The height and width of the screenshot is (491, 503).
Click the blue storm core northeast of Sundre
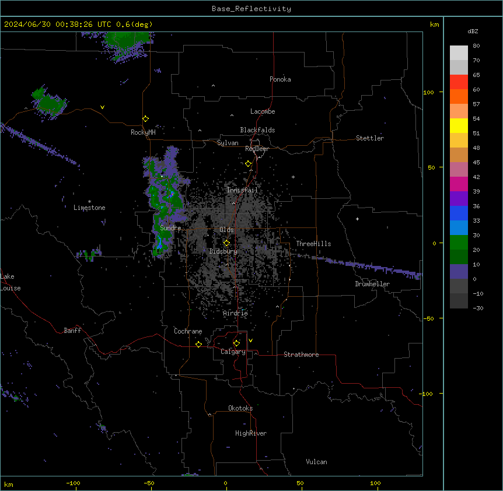[172, 194]
